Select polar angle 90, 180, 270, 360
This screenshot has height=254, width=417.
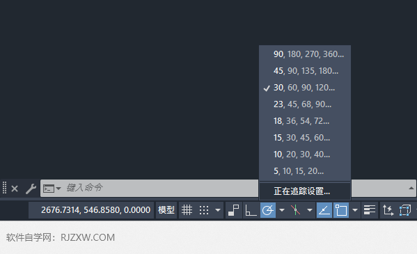tap(305, 54)
